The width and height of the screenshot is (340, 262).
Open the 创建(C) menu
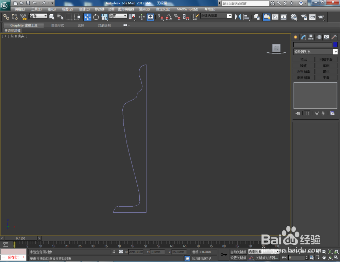coord(84,9)
